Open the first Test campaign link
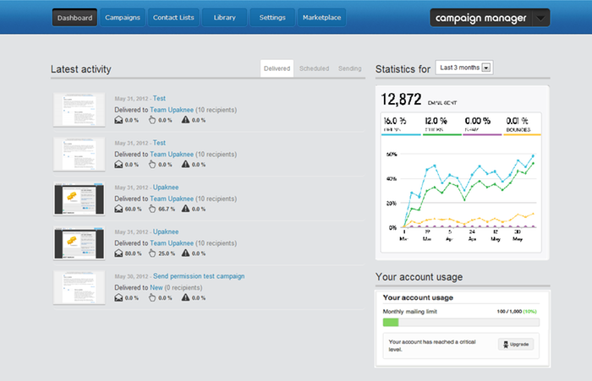Viewport: 592px width, 381px height. 159,99
